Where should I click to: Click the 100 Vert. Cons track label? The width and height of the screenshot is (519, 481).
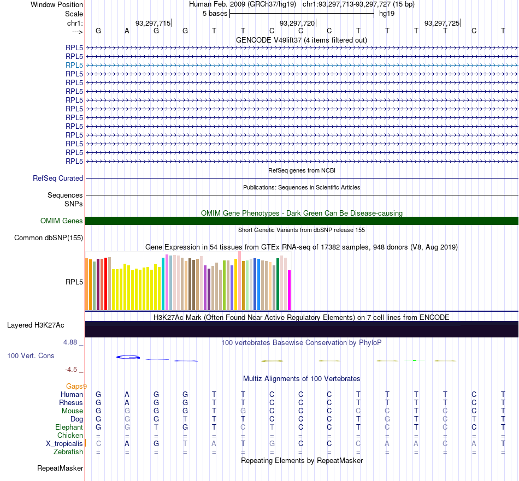pos(31,356)
